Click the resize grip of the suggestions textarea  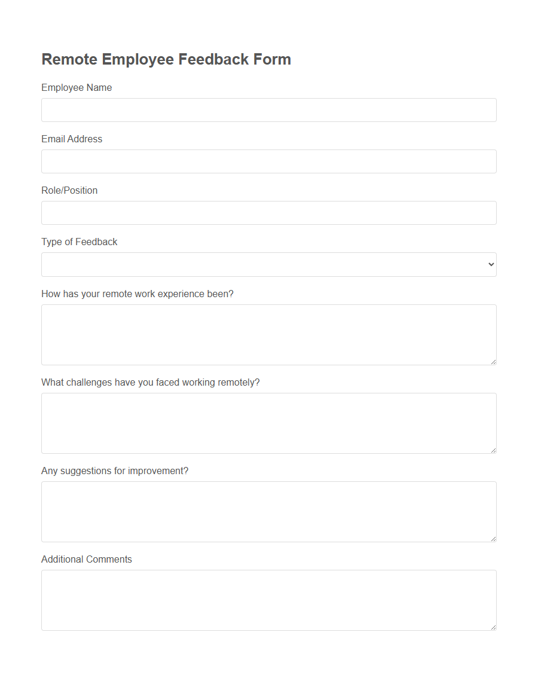(493, 538)
